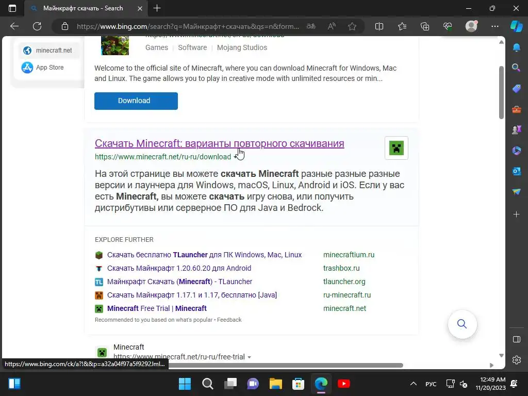Image resolution: width=528 pixels, height=396 pixels.
Task: Open sidebar Shopping tag icon
Action: point(517,89)
